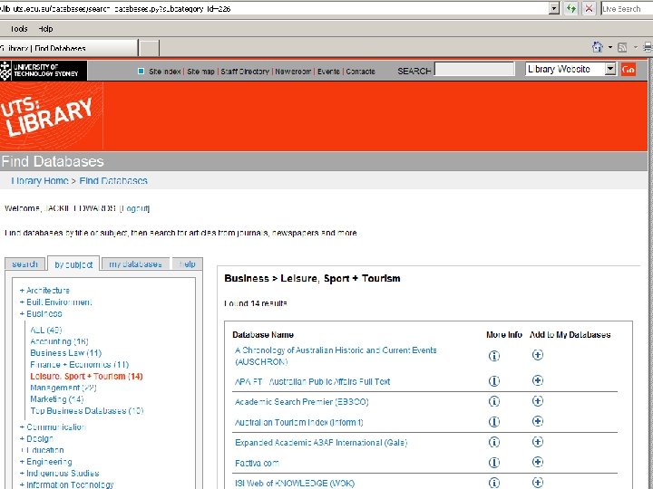The image size is (653, 489).
Task: Select the Library Find Databases browser tab
Action: [68, 48]
